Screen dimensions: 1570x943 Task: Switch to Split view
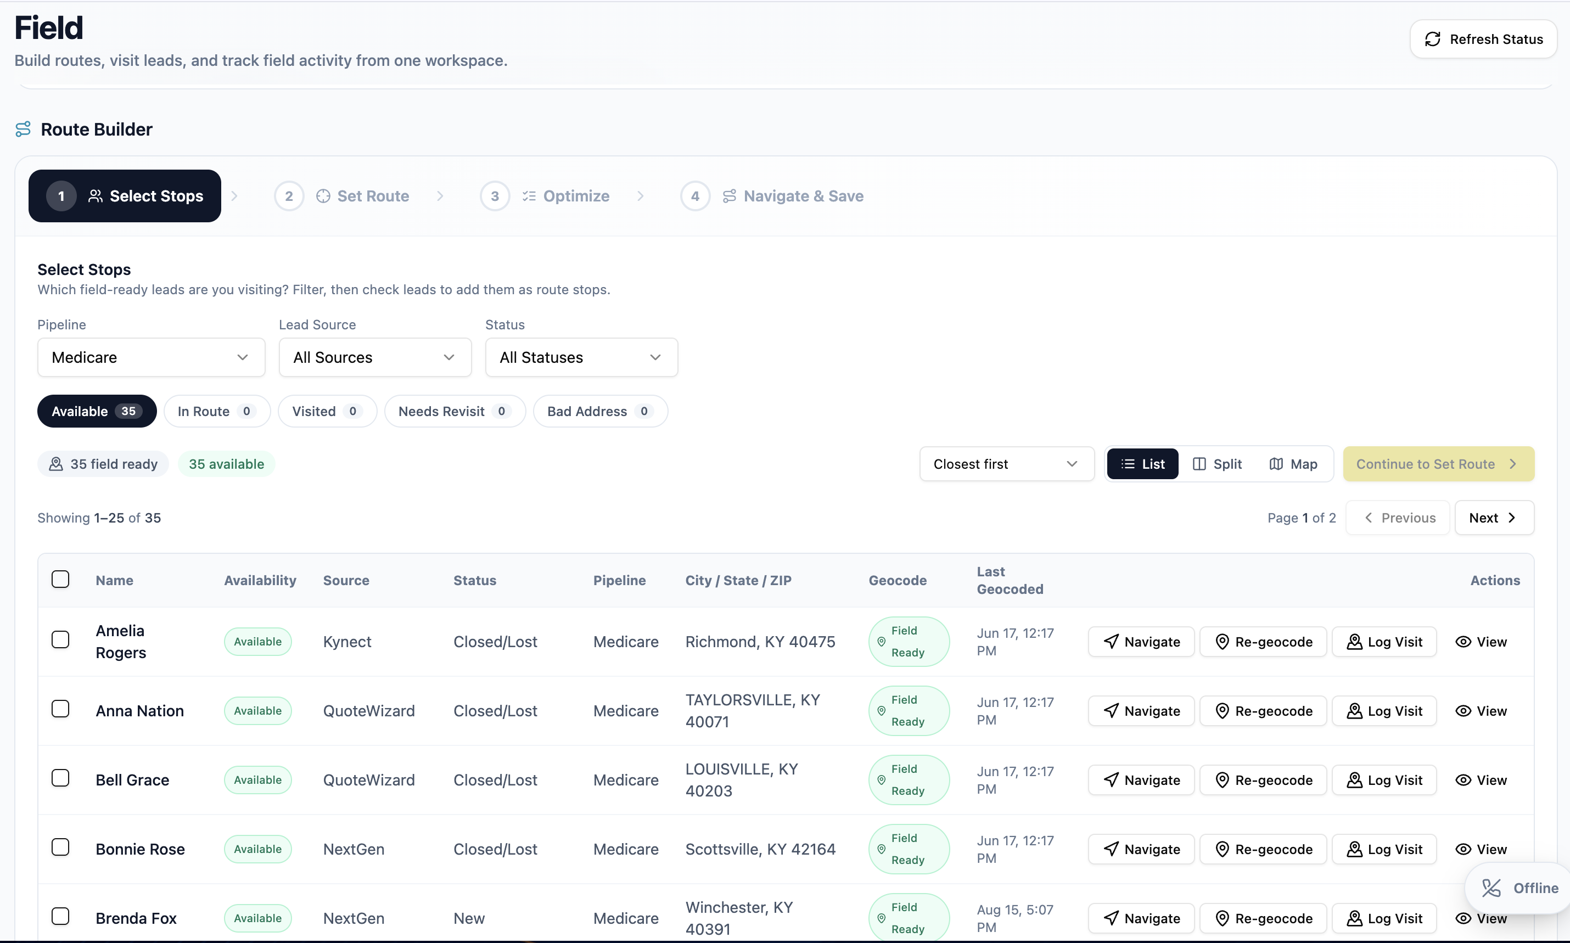[1218, 464]
